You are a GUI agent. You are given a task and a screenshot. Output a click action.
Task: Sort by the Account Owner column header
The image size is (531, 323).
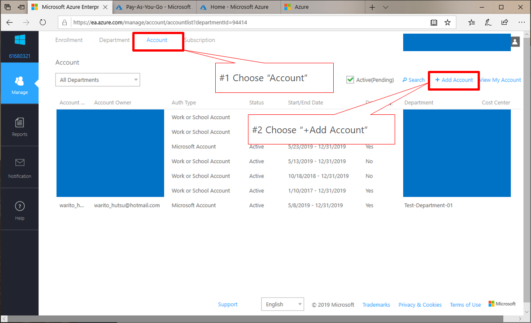pyautogui.click(x=113, y=103)
